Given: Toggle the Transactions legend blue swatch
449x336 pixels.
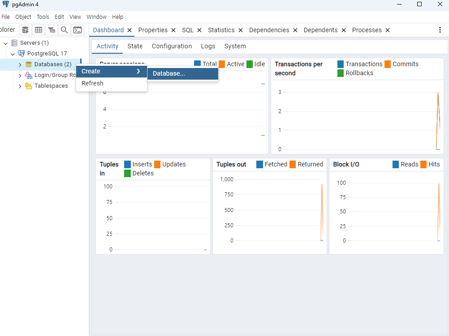Looking at the screenshot, I should pyautogui.click(x=341, y=64).
